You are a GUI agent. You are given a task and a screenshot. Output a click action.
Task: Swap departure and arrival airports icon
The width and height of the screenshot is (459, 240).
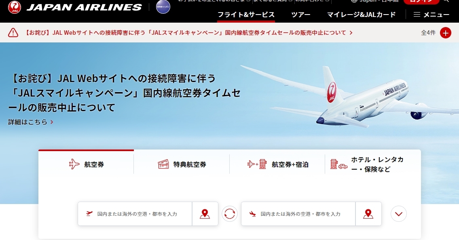pos(230,214)
